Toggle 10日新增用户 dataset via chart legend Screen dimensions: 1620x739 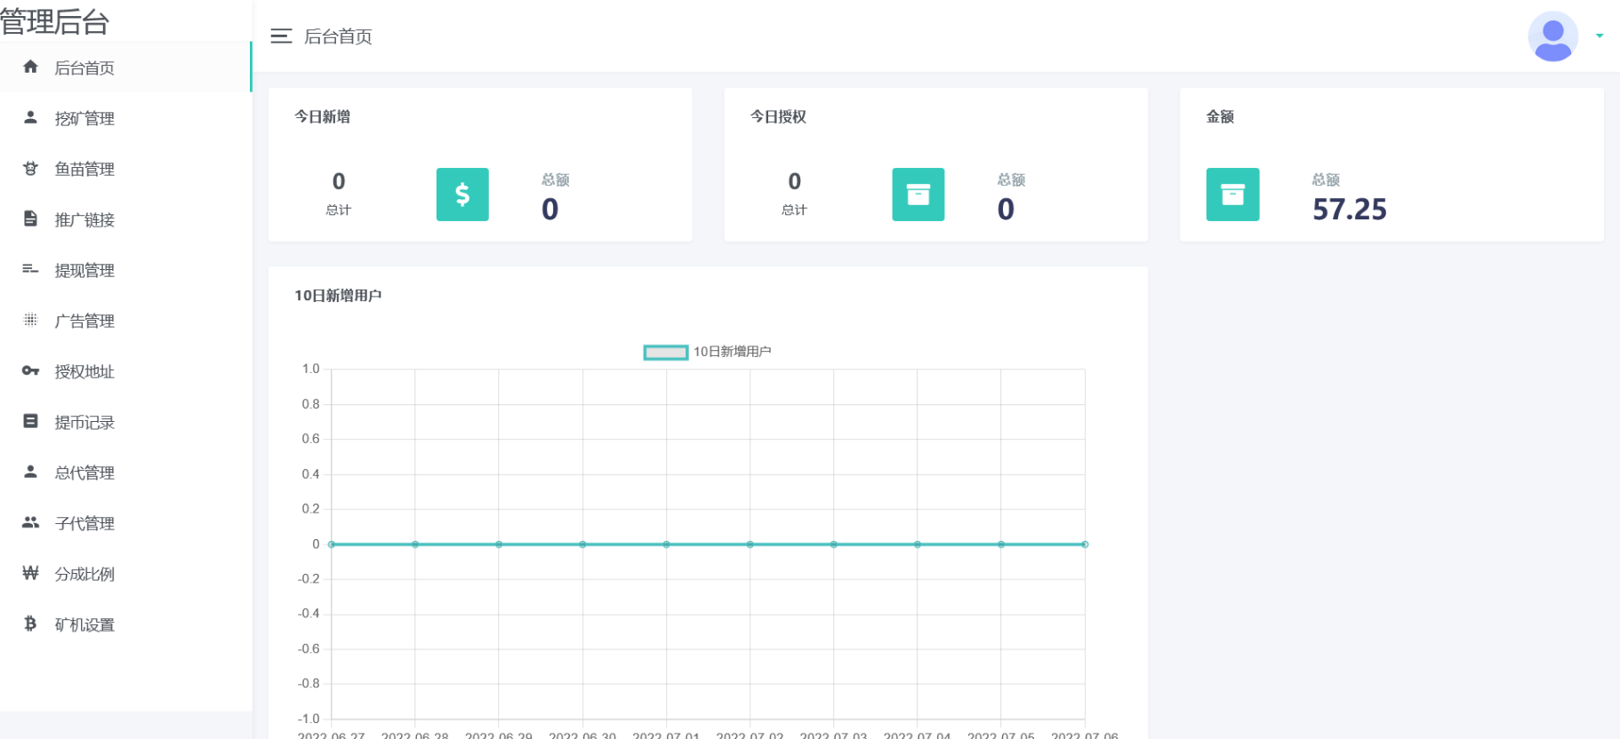(x=665, y=353)
